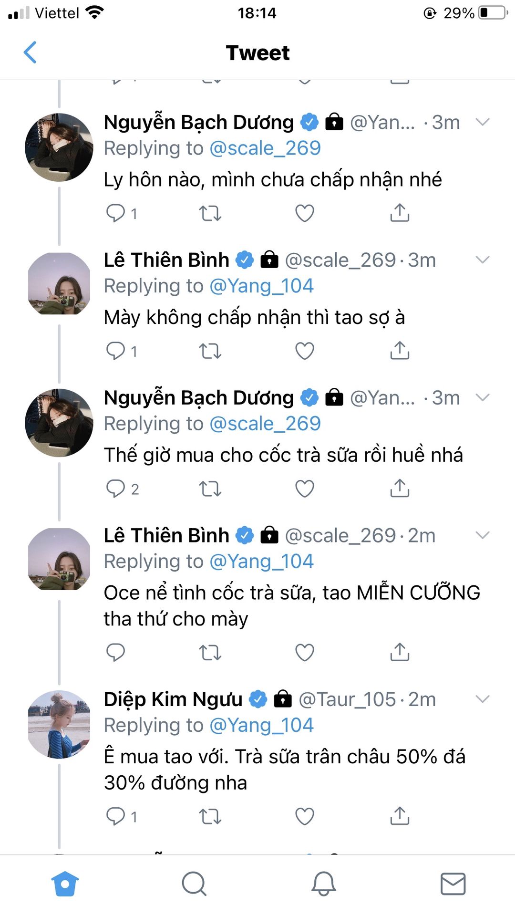
Task: Reply to "Thế giờ mua cho cốc trà sữa" tweet
Action: (x=115, y=489)
